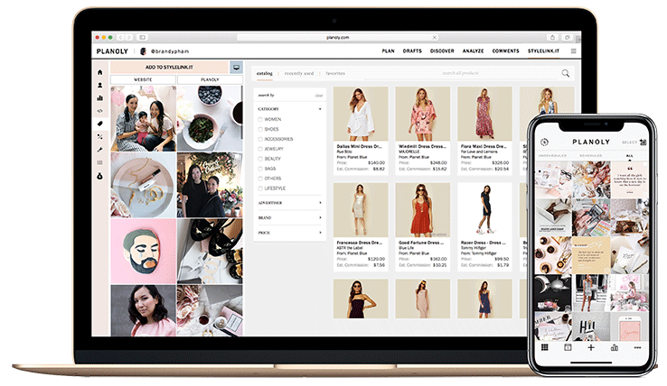The image size is (667, 386).
Task: Open the bar chart analytics sidebar icon
Action: (x=100, y=97)
